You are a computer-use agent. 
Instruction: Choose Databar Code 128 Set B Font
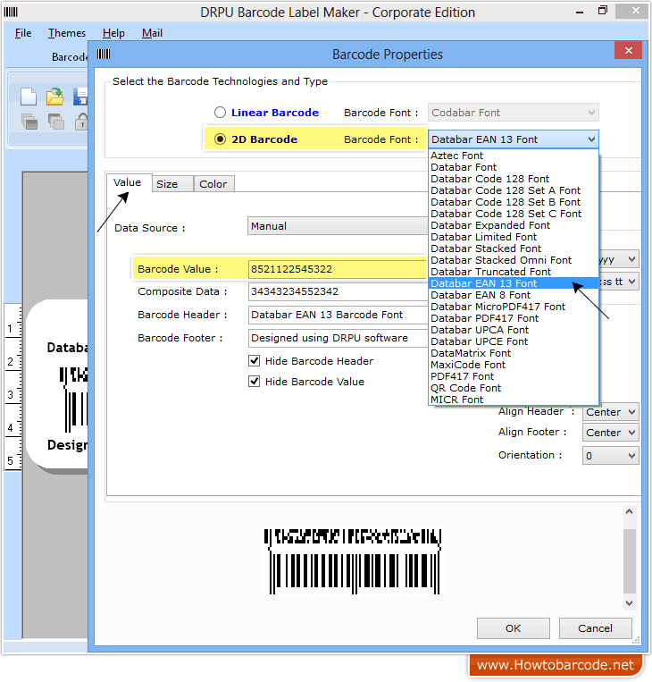(514, 202)
